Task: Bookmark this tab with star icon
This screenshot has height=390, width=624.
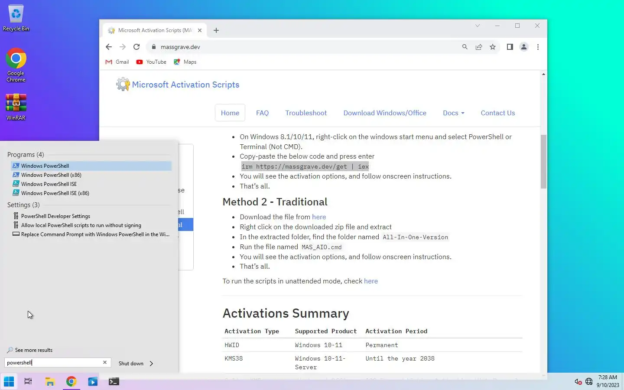Action: coord(493,47)
